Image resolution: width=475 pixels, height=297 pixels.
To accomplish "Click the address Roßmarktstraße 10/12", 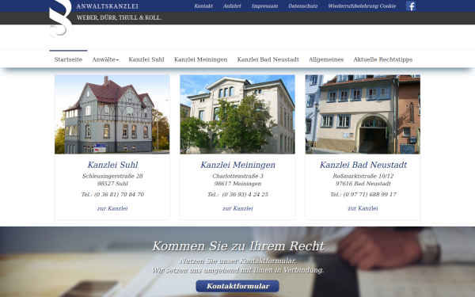I will [x=363, y=176].
